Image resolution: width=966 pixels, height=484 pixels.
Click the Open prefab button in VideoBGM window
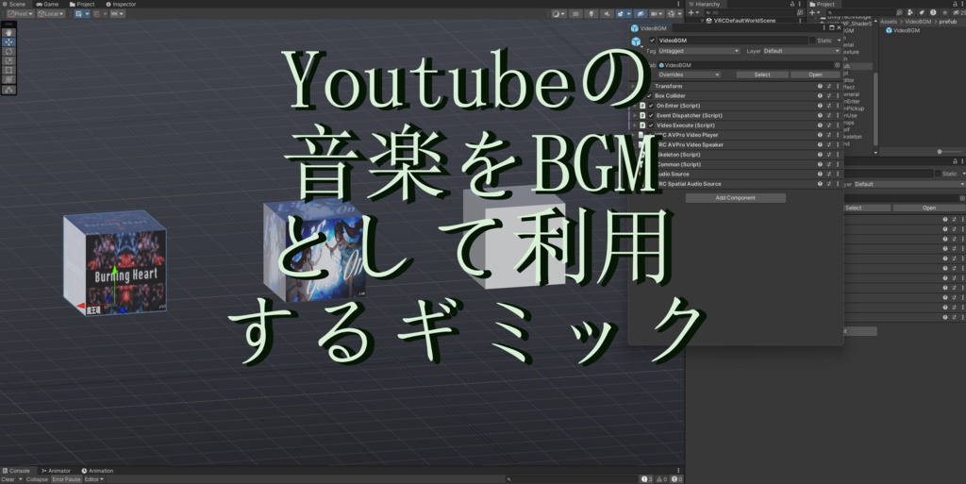tap(816, 75)
